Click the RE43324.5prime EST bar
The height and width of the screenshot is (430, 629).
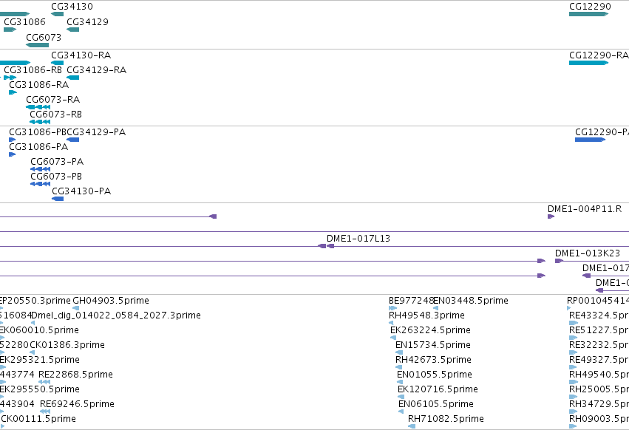(x=574, y=323)
